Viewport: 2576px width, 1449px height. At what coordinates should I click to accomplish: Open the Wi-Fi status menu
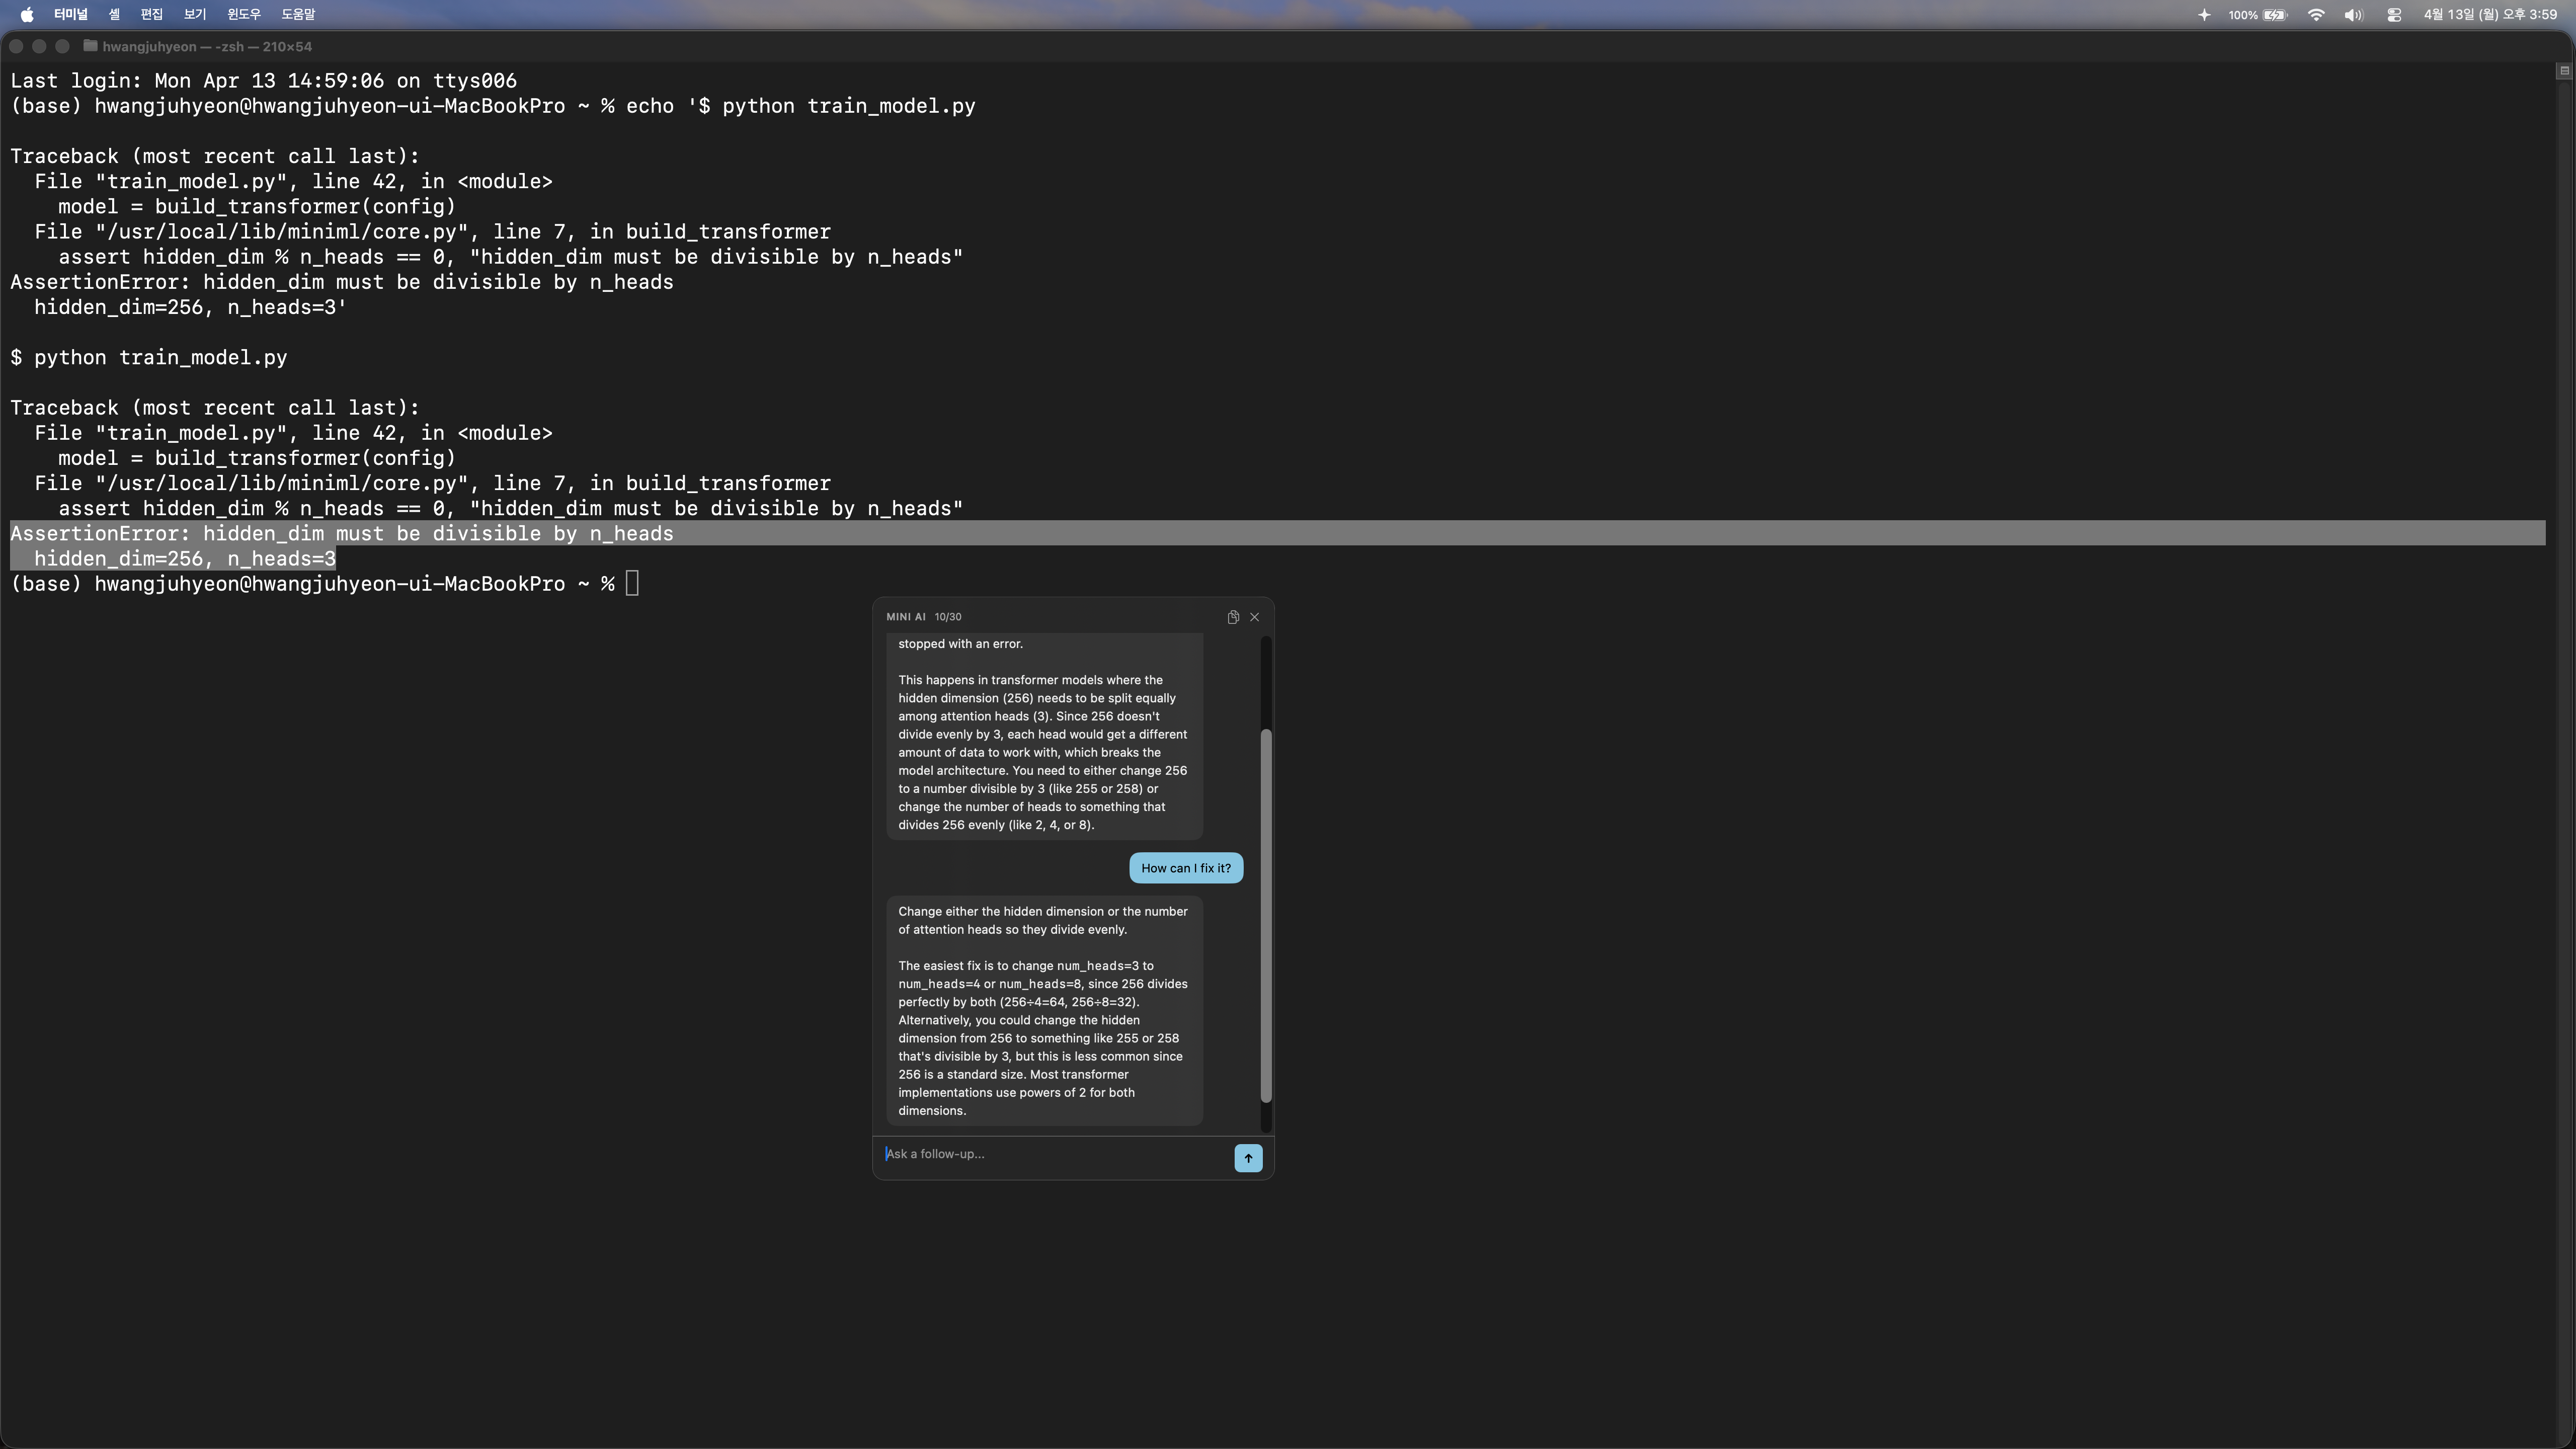tap(2315, 15)
